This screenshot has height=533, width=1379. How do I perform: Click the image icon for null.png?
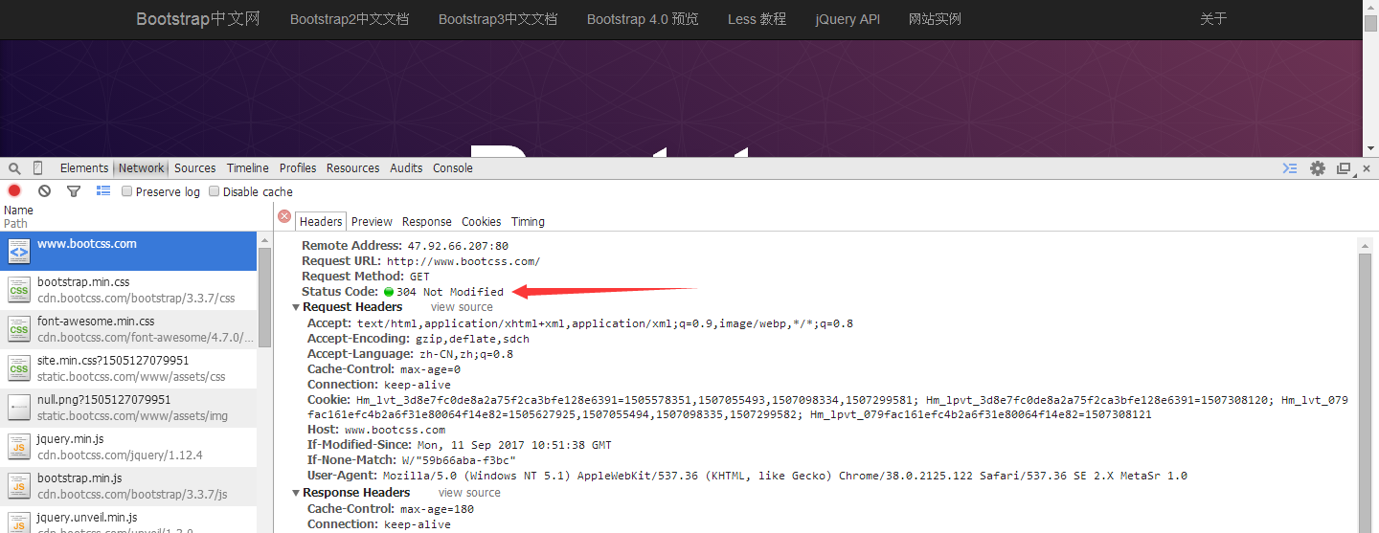[19, 408]
